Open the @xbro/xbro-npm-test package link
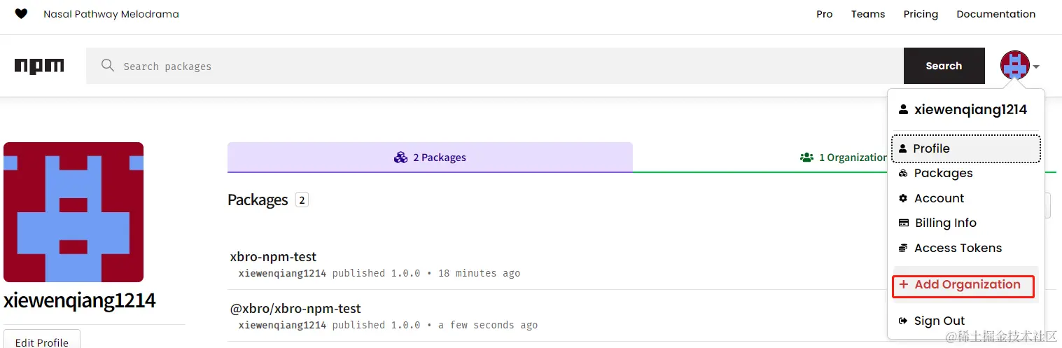This screenshot has width=1062, height=348. pos(295,309)
